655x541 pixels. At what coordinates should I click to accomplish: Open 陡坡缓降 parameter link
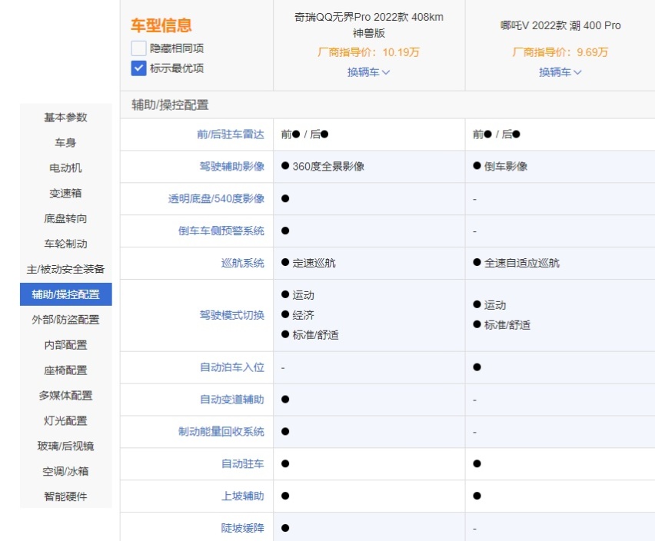pos(243,528)
